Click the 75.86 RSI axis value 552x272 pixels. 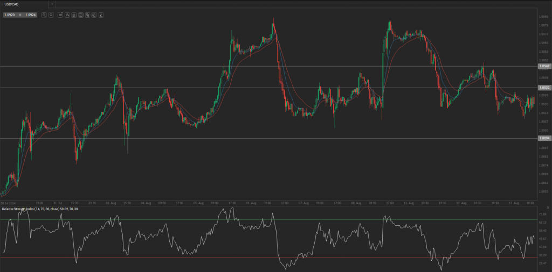(542, 214)
